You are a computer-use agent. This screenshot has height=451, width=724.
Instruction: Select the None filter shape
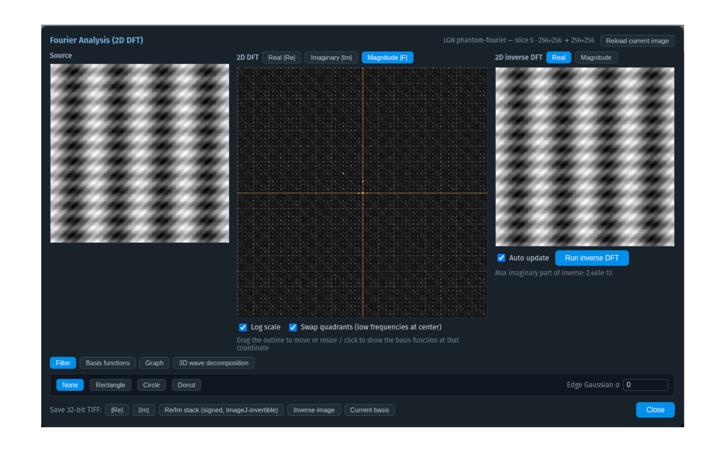70,385
